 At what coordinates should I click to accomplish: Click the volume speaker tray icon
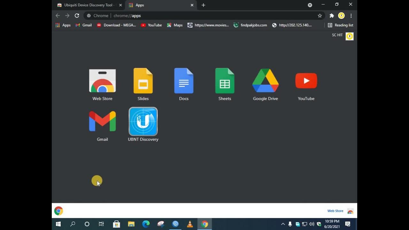point(312,224)
